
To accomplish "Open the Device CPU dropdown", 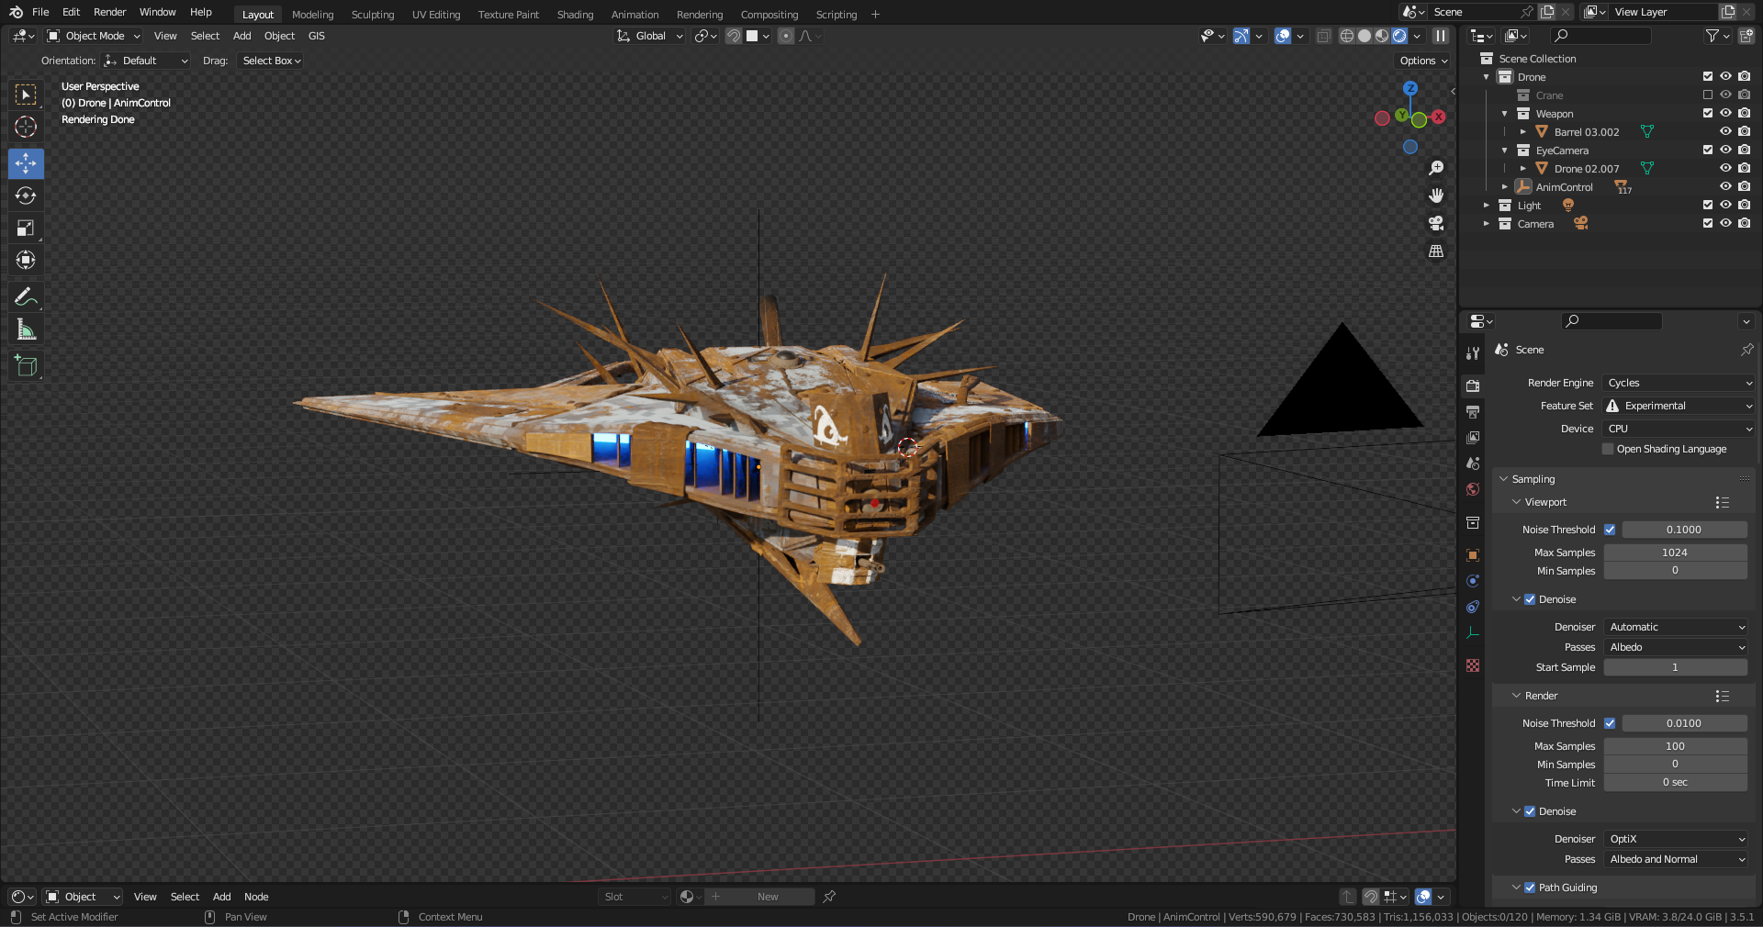I will click(1679, 429).
